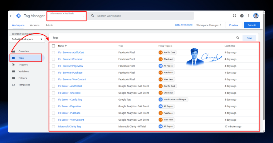Screen dimensions: 273x143
Task: Expand the Default Workspace chevron
Action: pyautogui.click(x=41, y=39)
